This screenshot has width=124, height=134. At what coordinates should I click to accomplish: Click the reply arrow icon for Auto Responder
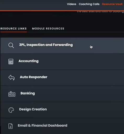point(12,77)
